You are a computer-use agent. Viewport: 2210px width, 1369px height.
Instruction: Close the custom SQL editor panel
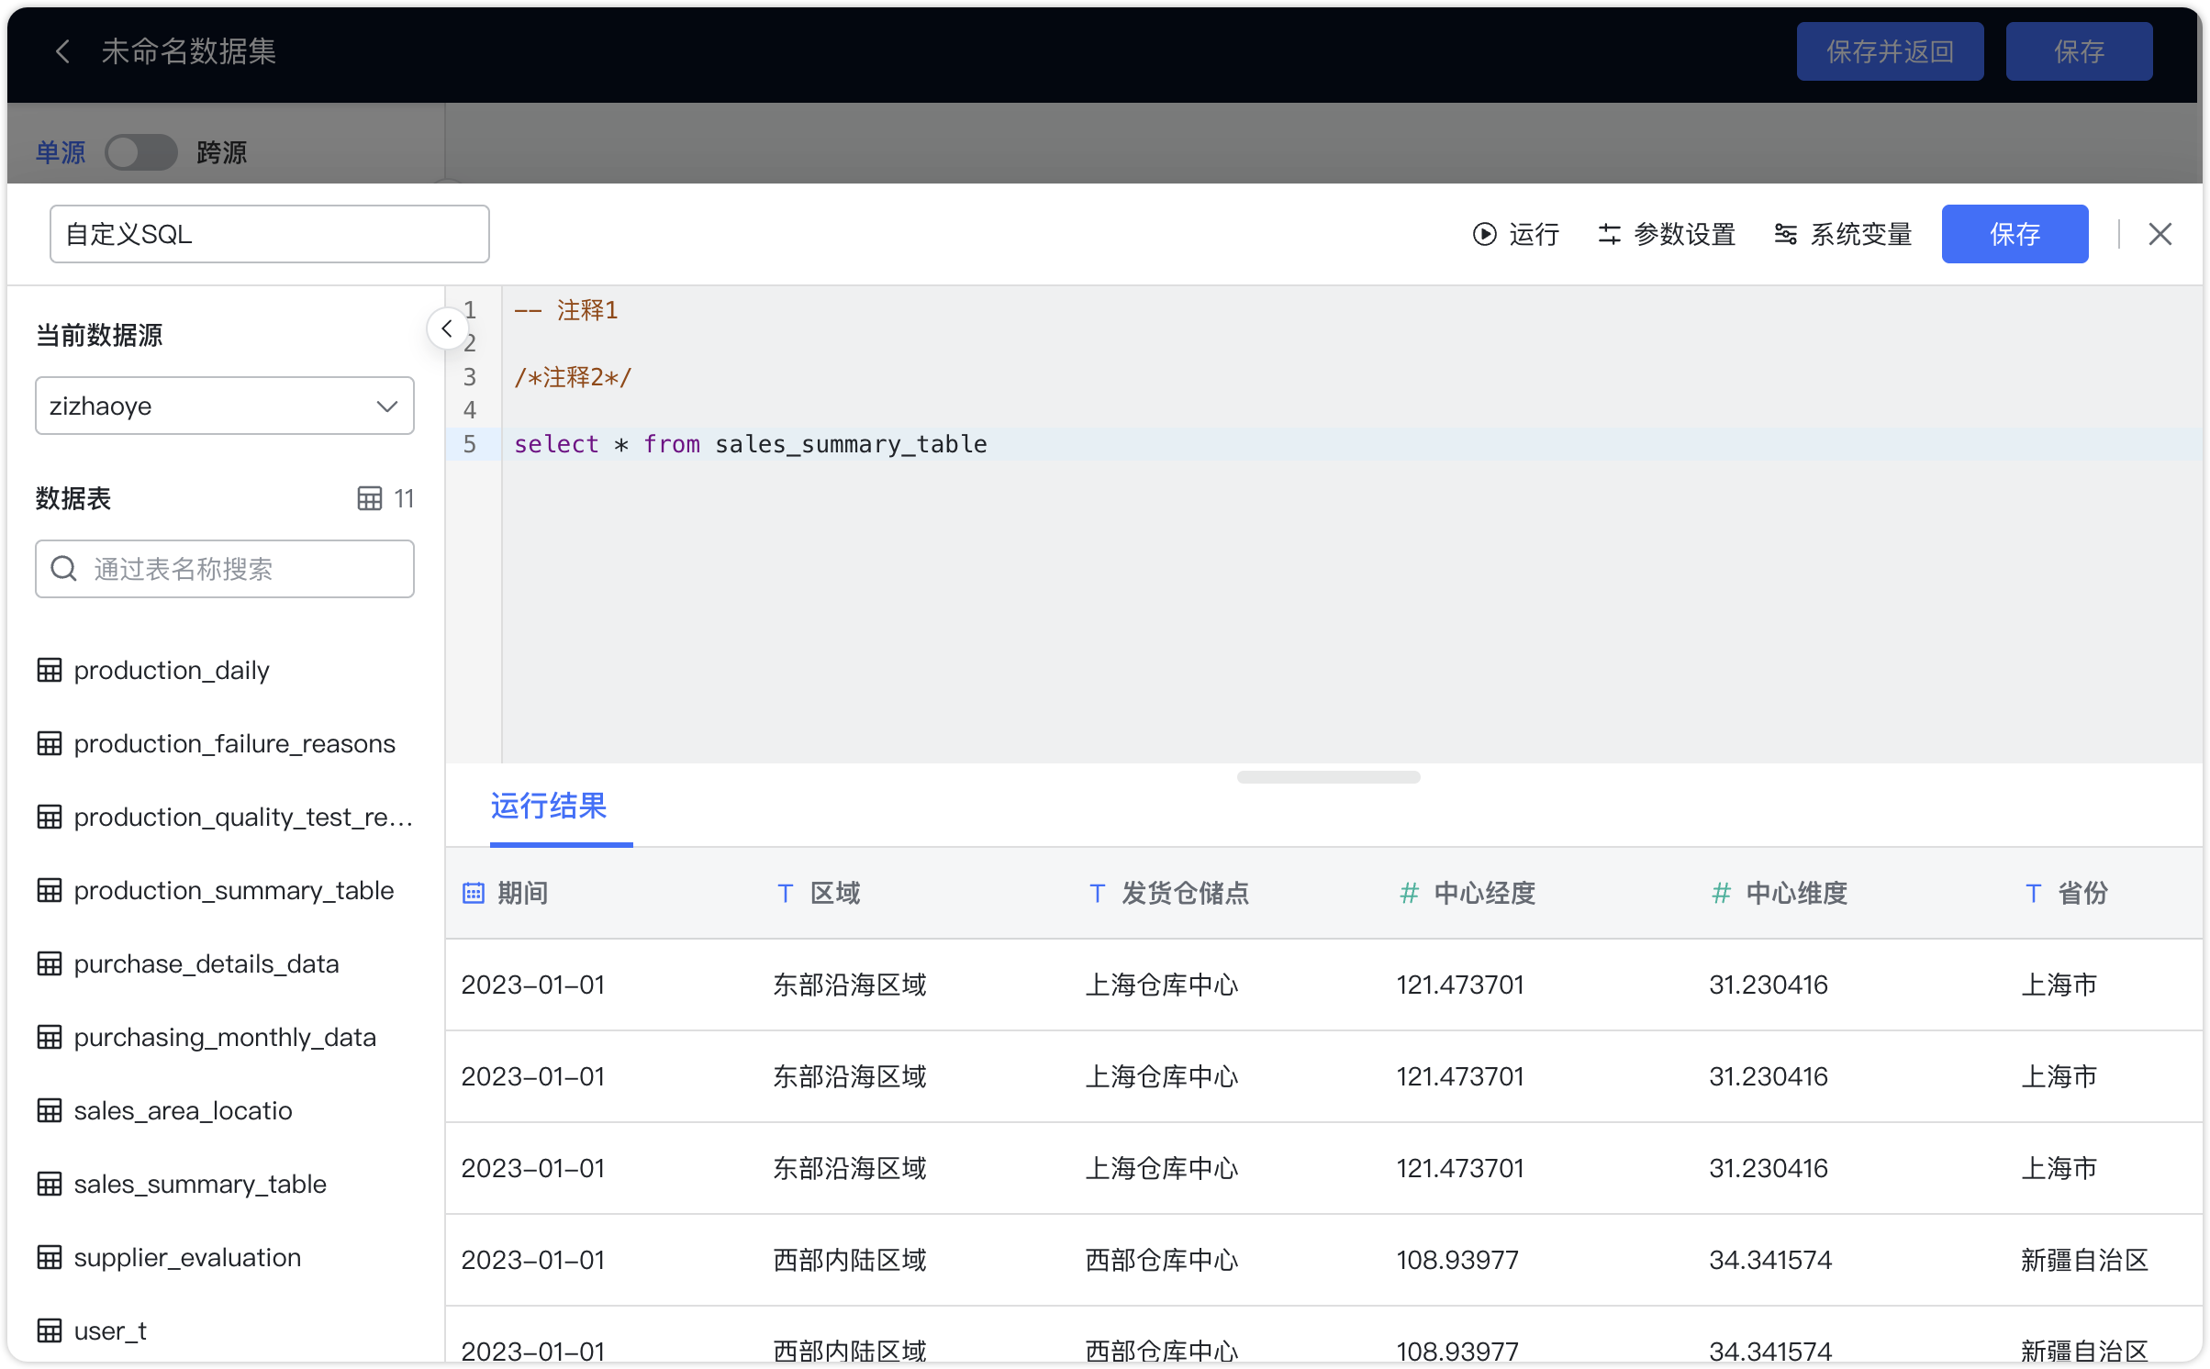pyautogui.click(x=2160, y=234)
